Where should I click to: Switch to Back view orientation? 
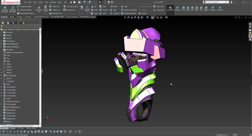188,9
